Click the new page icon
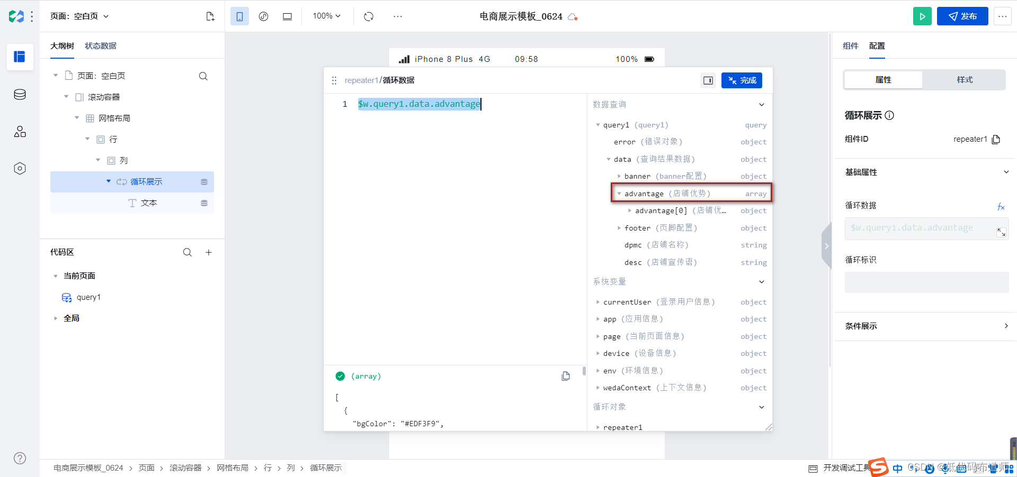The image size is (1017, 477). pos(210,16)
